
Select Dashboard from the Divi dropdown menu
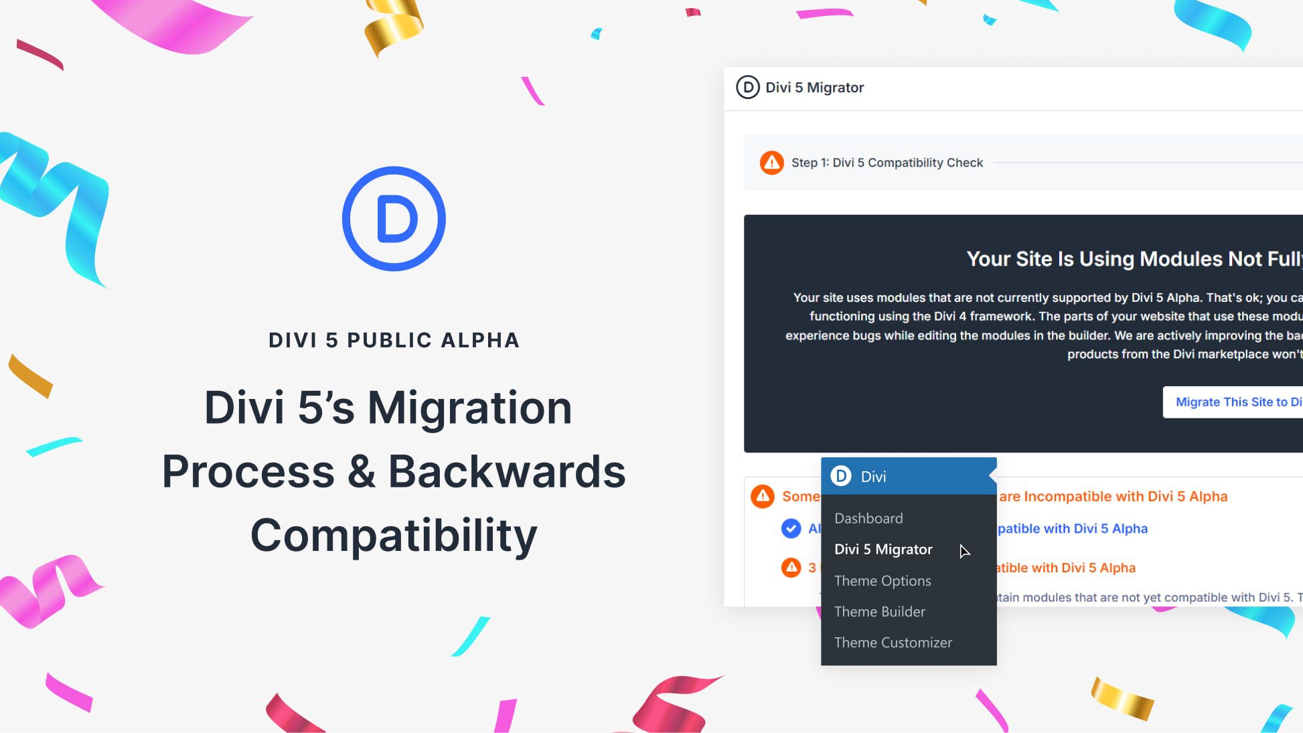869,518
